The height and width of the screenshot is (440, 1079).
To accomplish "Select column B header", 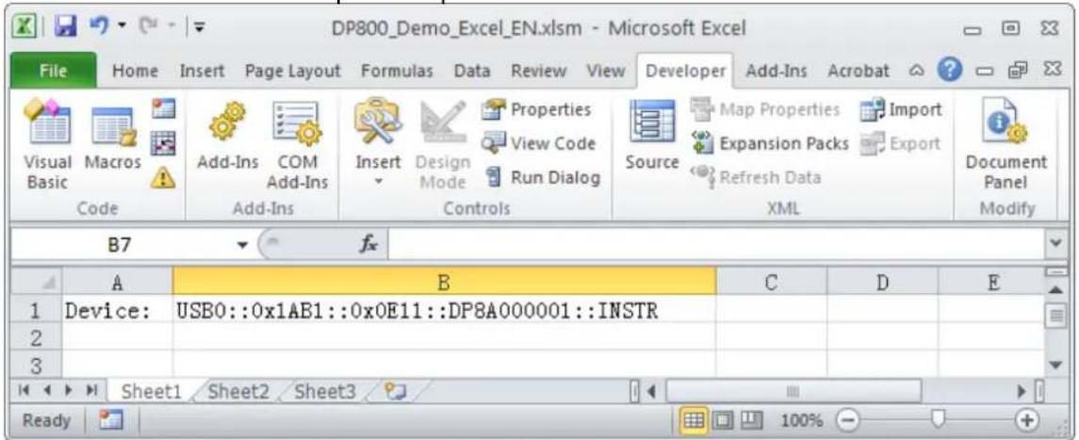I will click(x=445, y=281).
